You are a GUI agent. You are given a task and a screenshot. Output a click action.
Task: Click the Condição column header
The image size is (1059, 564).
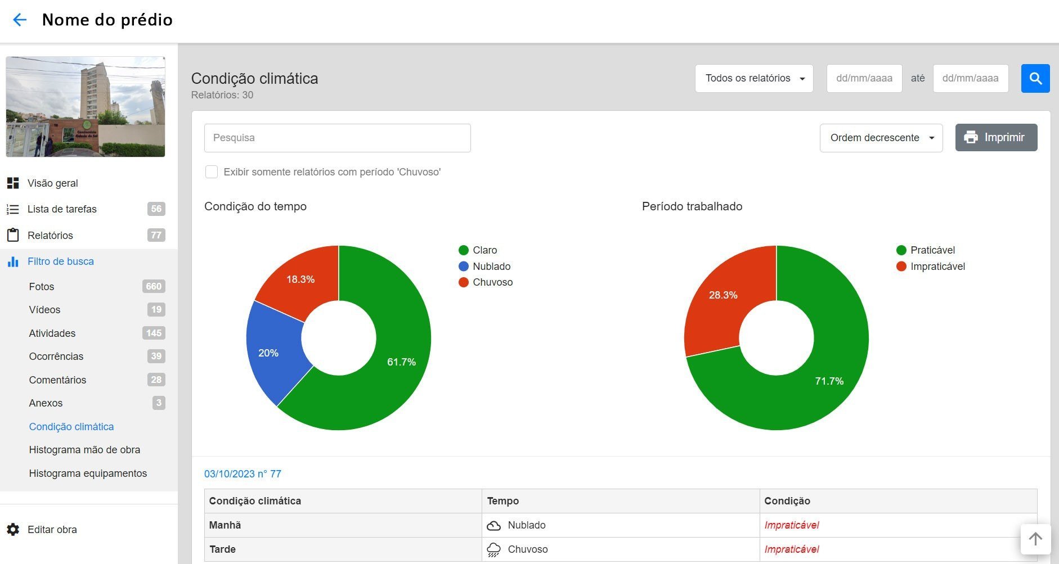pyautogui.click(x=787, y=501)
